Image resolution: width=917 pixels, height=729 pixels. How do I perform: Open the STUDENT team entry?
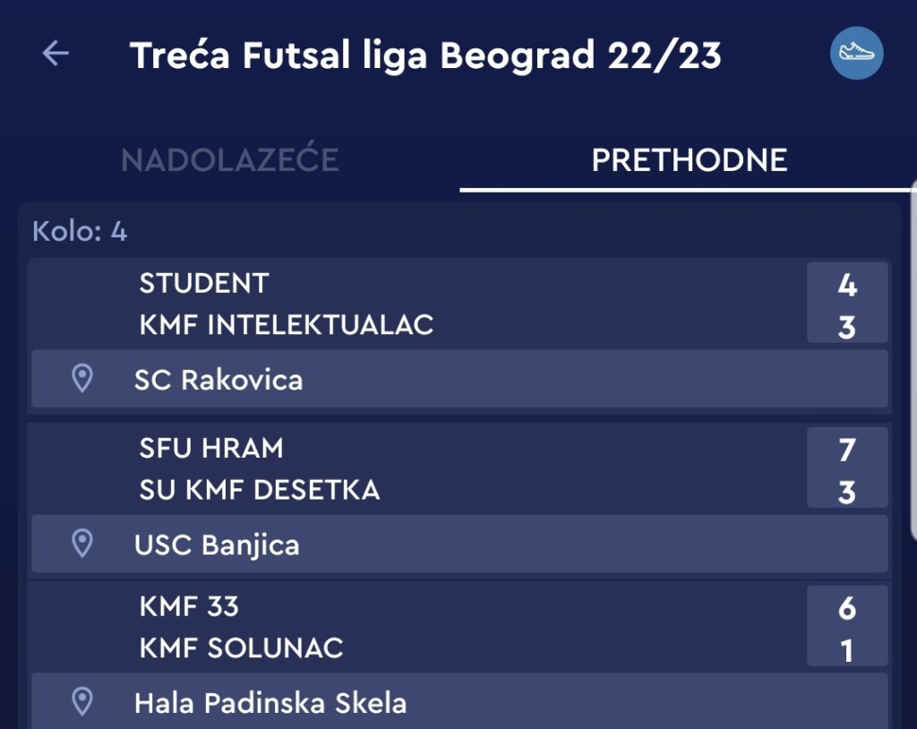[204, 283]
